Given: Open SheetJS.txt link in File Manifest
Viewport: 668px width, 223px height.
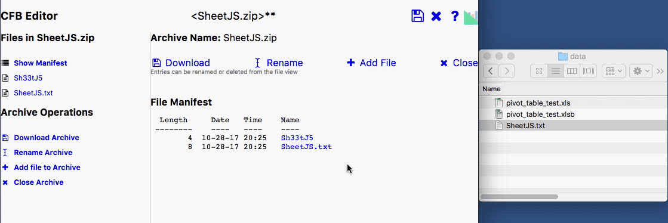Looking at the screenshot, I should 306,147.
